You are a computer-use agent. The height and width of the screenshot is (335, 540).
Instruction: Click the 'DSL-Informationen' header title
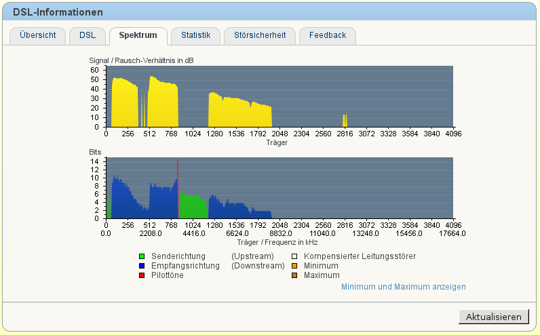point(58,12)
